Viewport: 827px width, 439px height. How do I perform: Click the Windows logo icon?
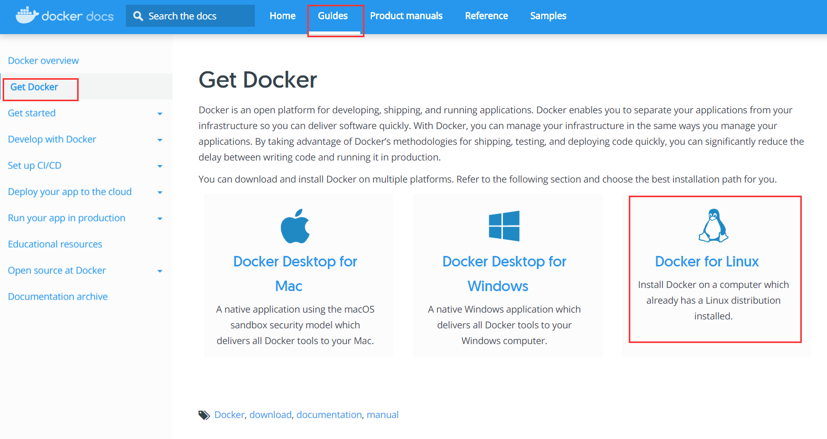tap(504, 226)
